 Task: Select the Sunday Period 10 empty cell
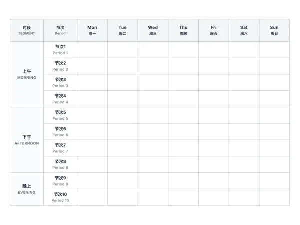point(274,197)
